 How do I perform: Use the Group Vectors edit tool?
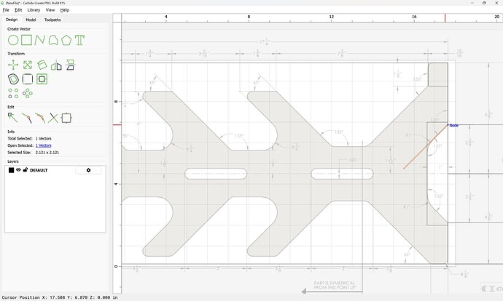66,118
